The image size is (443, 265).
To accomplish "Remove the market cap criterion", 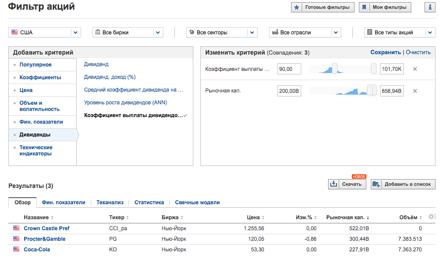I will coord(415,91).
